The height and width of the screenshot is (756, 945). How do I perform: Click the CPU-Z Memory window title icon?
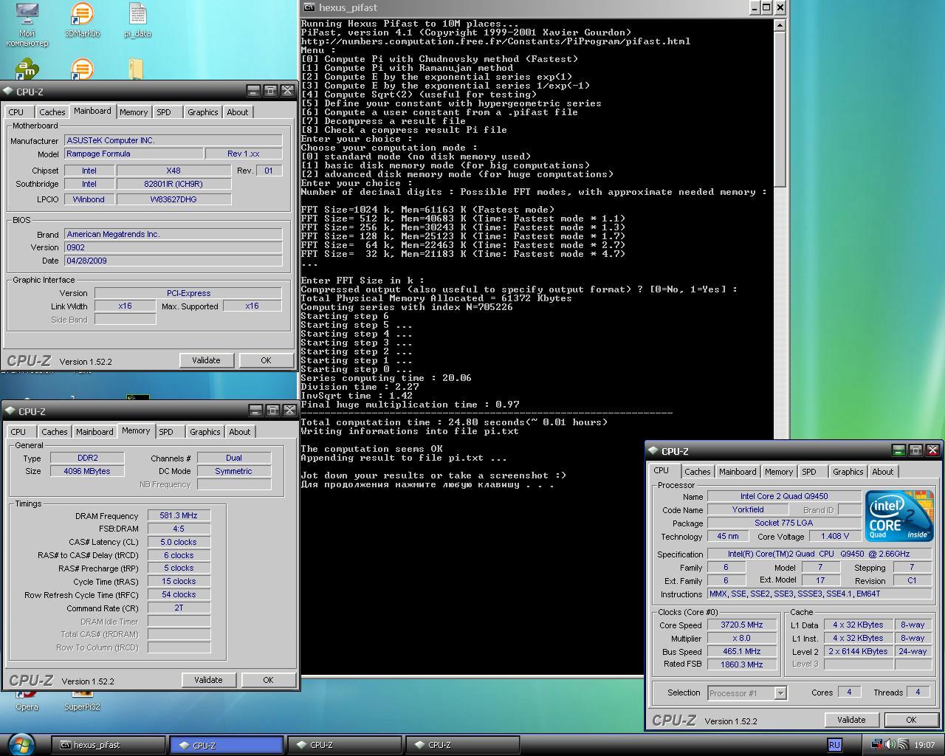point(10,411)
